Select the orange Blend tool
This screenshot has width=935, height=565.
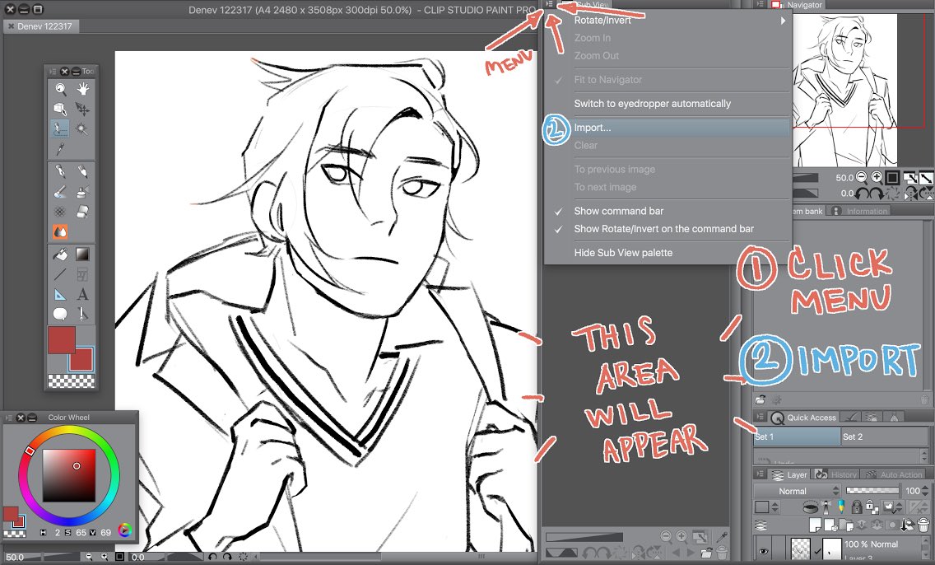pos(60,231)
